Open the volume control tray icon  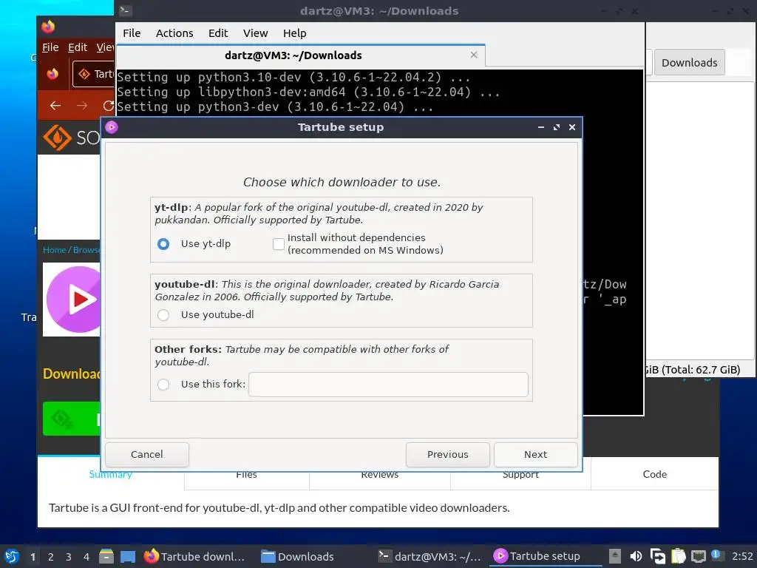click(636, 556)
